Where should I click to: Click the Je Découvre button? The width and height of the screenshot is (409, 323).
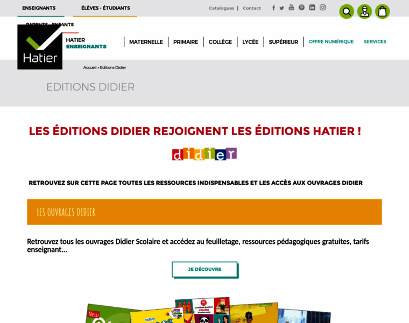[x=204, y=270]
